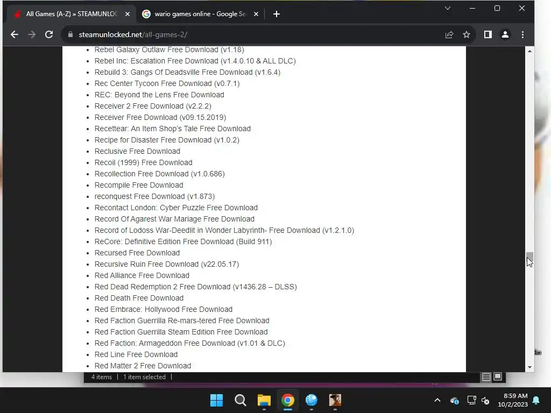Open taskbar Search

(241, 400)
